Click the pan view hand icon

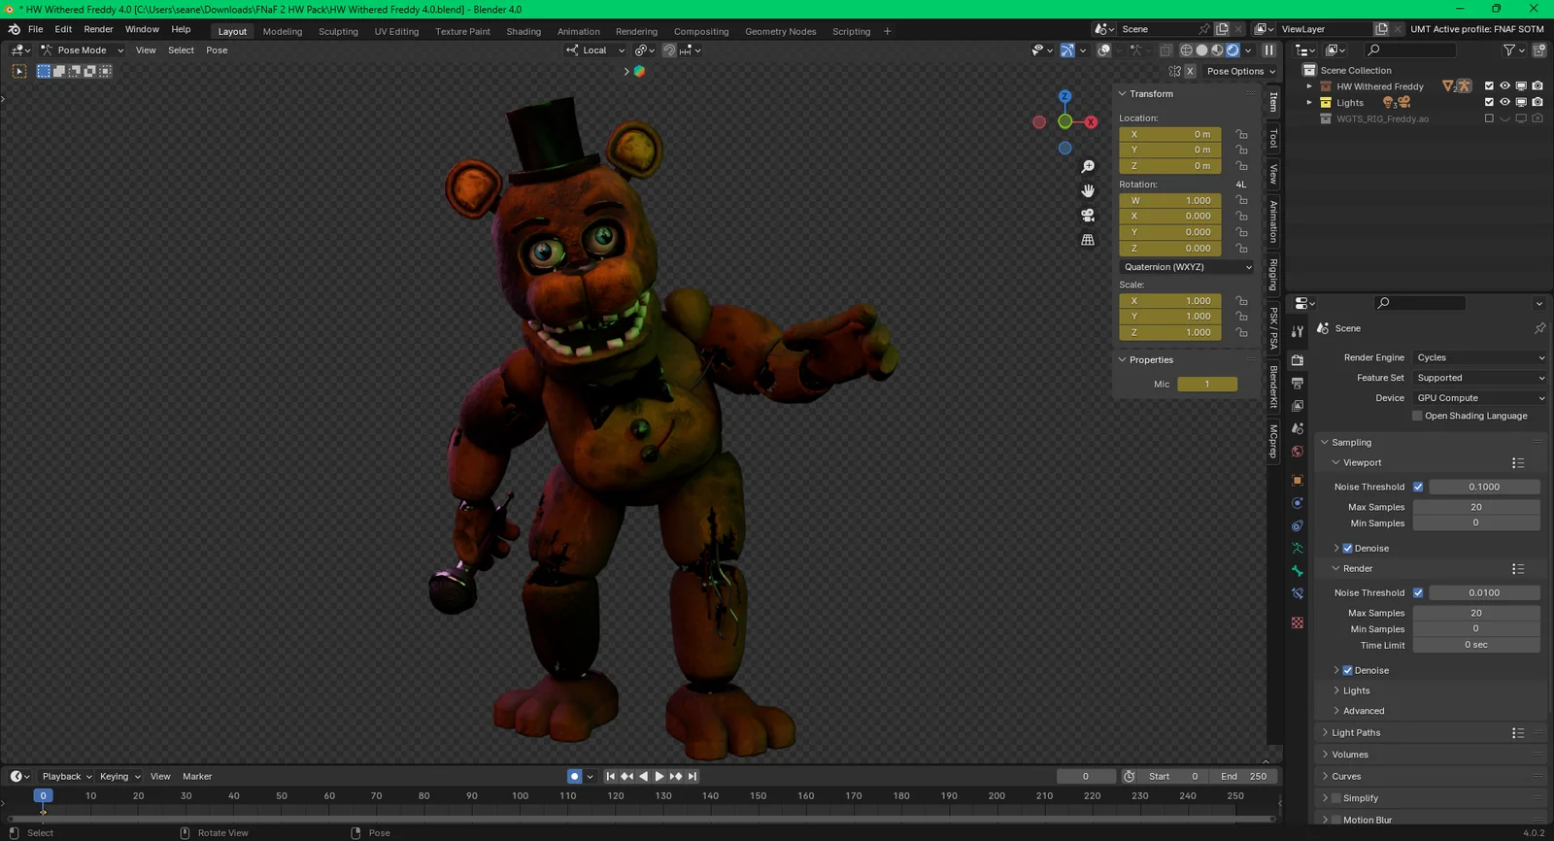point(1088,191)
